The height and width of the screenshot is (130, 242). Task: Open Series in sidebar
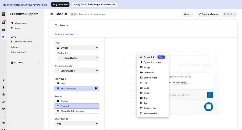click(16, 28)
